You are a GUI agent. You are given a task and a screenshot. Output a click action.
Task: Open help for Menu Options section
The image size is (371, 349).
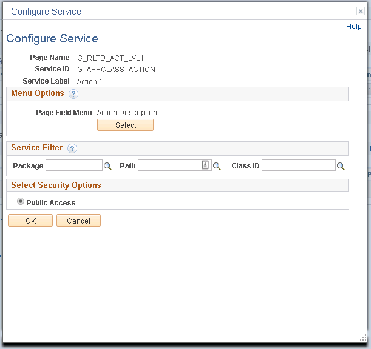pyautogui.click(x=73, y=94)
